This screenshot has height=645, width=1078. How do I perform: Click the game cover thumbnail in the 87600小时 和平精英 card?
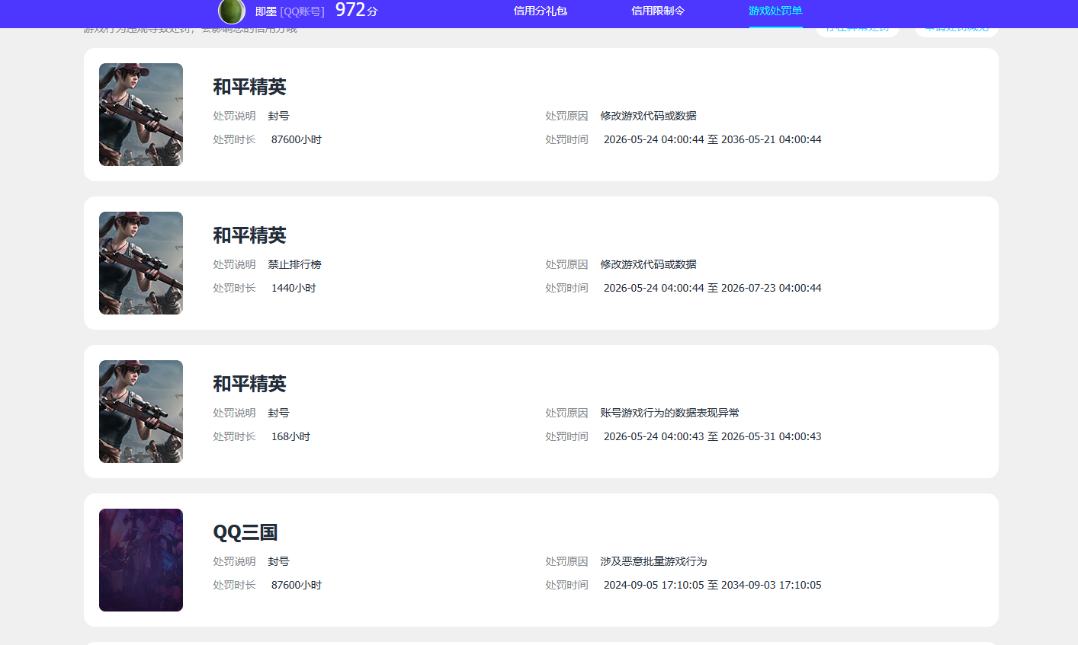coord(141,114)
